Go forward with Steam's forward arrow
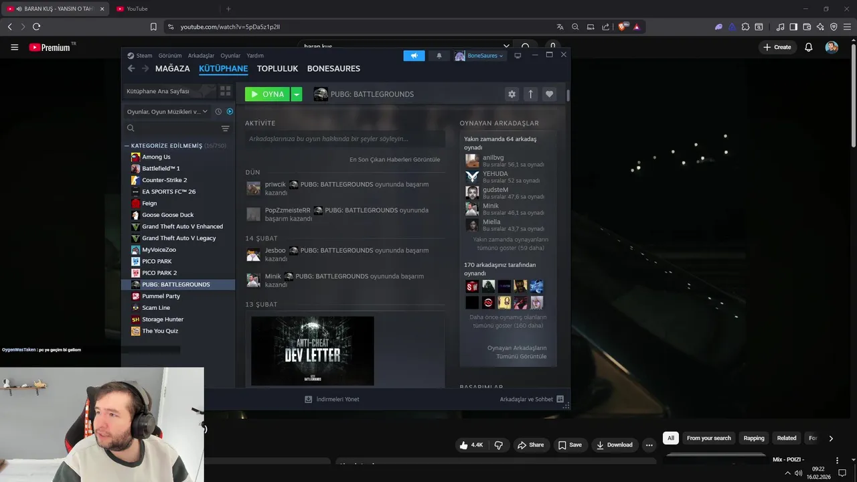The image size is (857, 482). click(145, 68)
